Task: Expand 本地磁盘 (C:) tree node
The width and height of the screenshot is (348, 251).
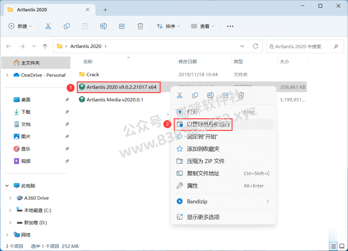Action: pos(10,210)
